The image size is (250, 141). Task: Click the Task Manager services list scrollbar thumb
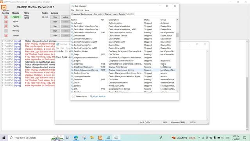(177, 35)
